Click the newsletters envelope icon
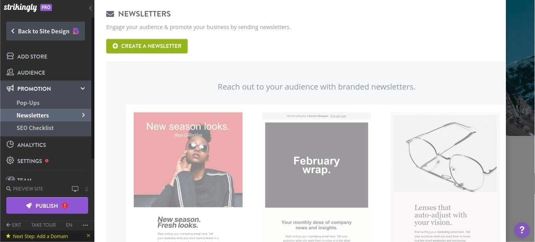Screen dimensions: 535x242 [x=111, y=14]
